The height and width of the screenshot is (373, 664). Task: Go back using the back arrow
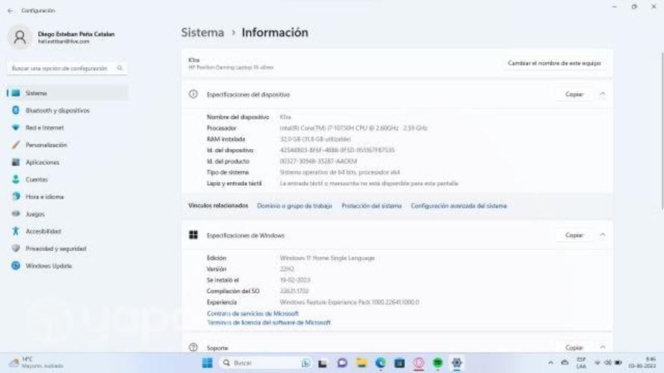click(10, 10)
